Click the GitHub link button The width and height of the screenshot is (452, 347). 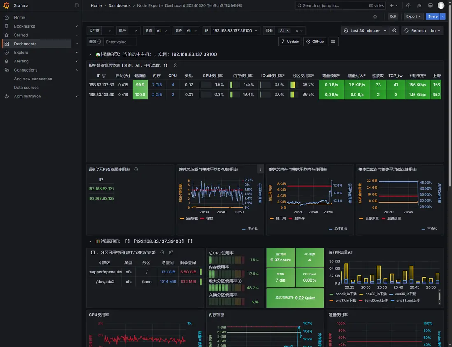[315, 42]
